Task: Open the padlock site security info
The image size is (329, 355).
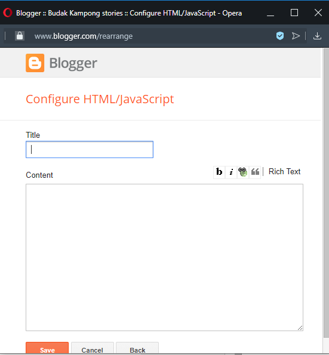Action: point(20,36)
